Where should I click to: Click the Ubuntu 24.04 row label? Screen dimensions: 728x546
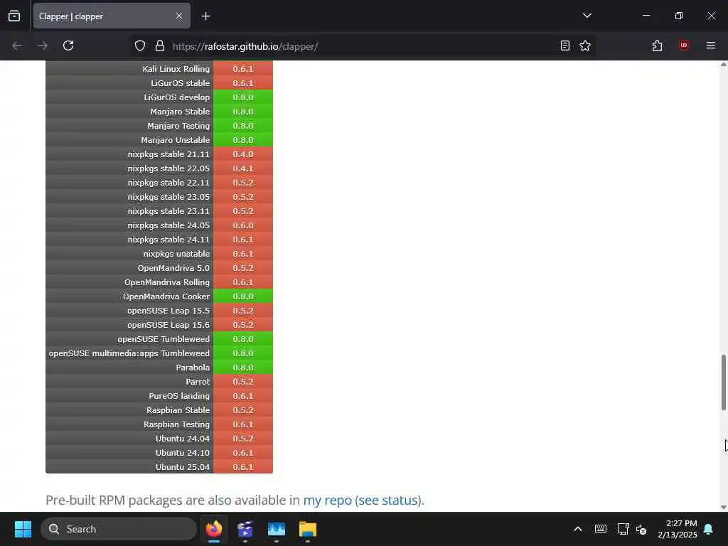tap(183, 439)
